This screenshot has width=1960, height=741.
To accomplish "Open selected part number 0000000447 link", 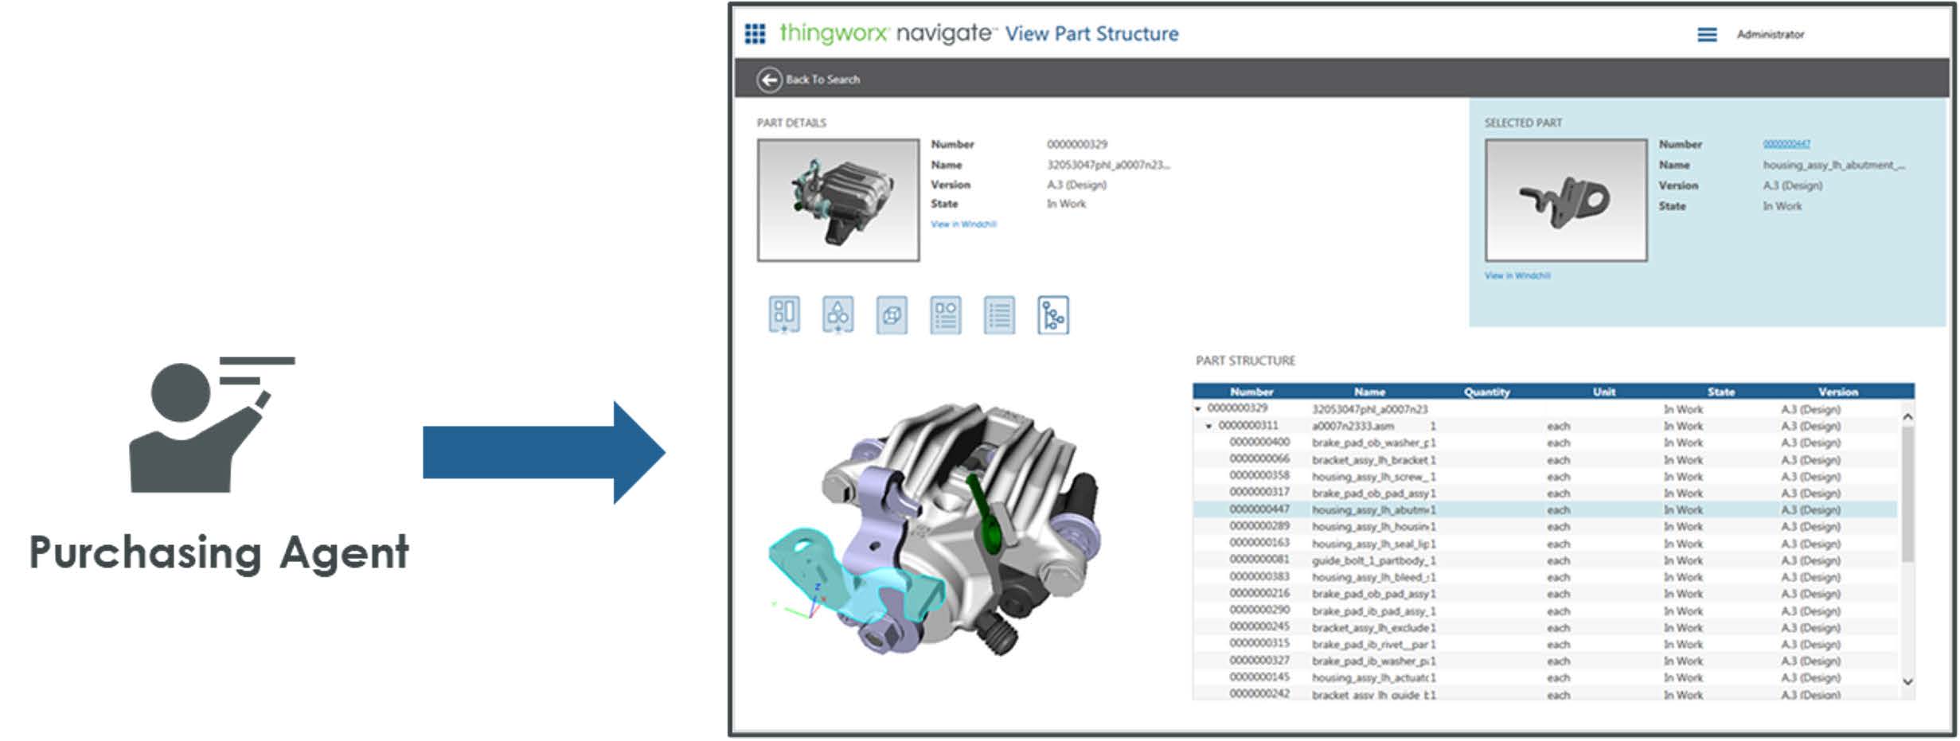I will pyautogui.click(x=1786, y=144).
